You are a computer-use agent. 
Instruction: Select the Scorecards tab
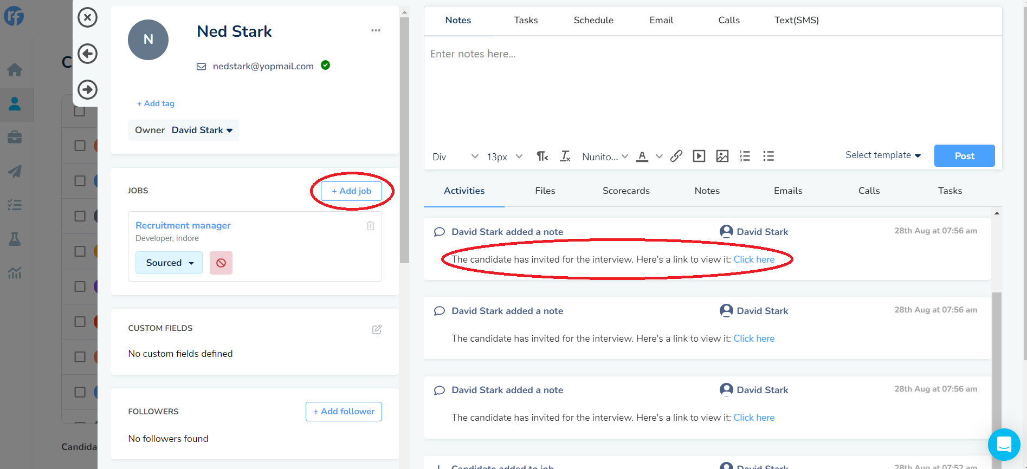click(x=626, y=191)
